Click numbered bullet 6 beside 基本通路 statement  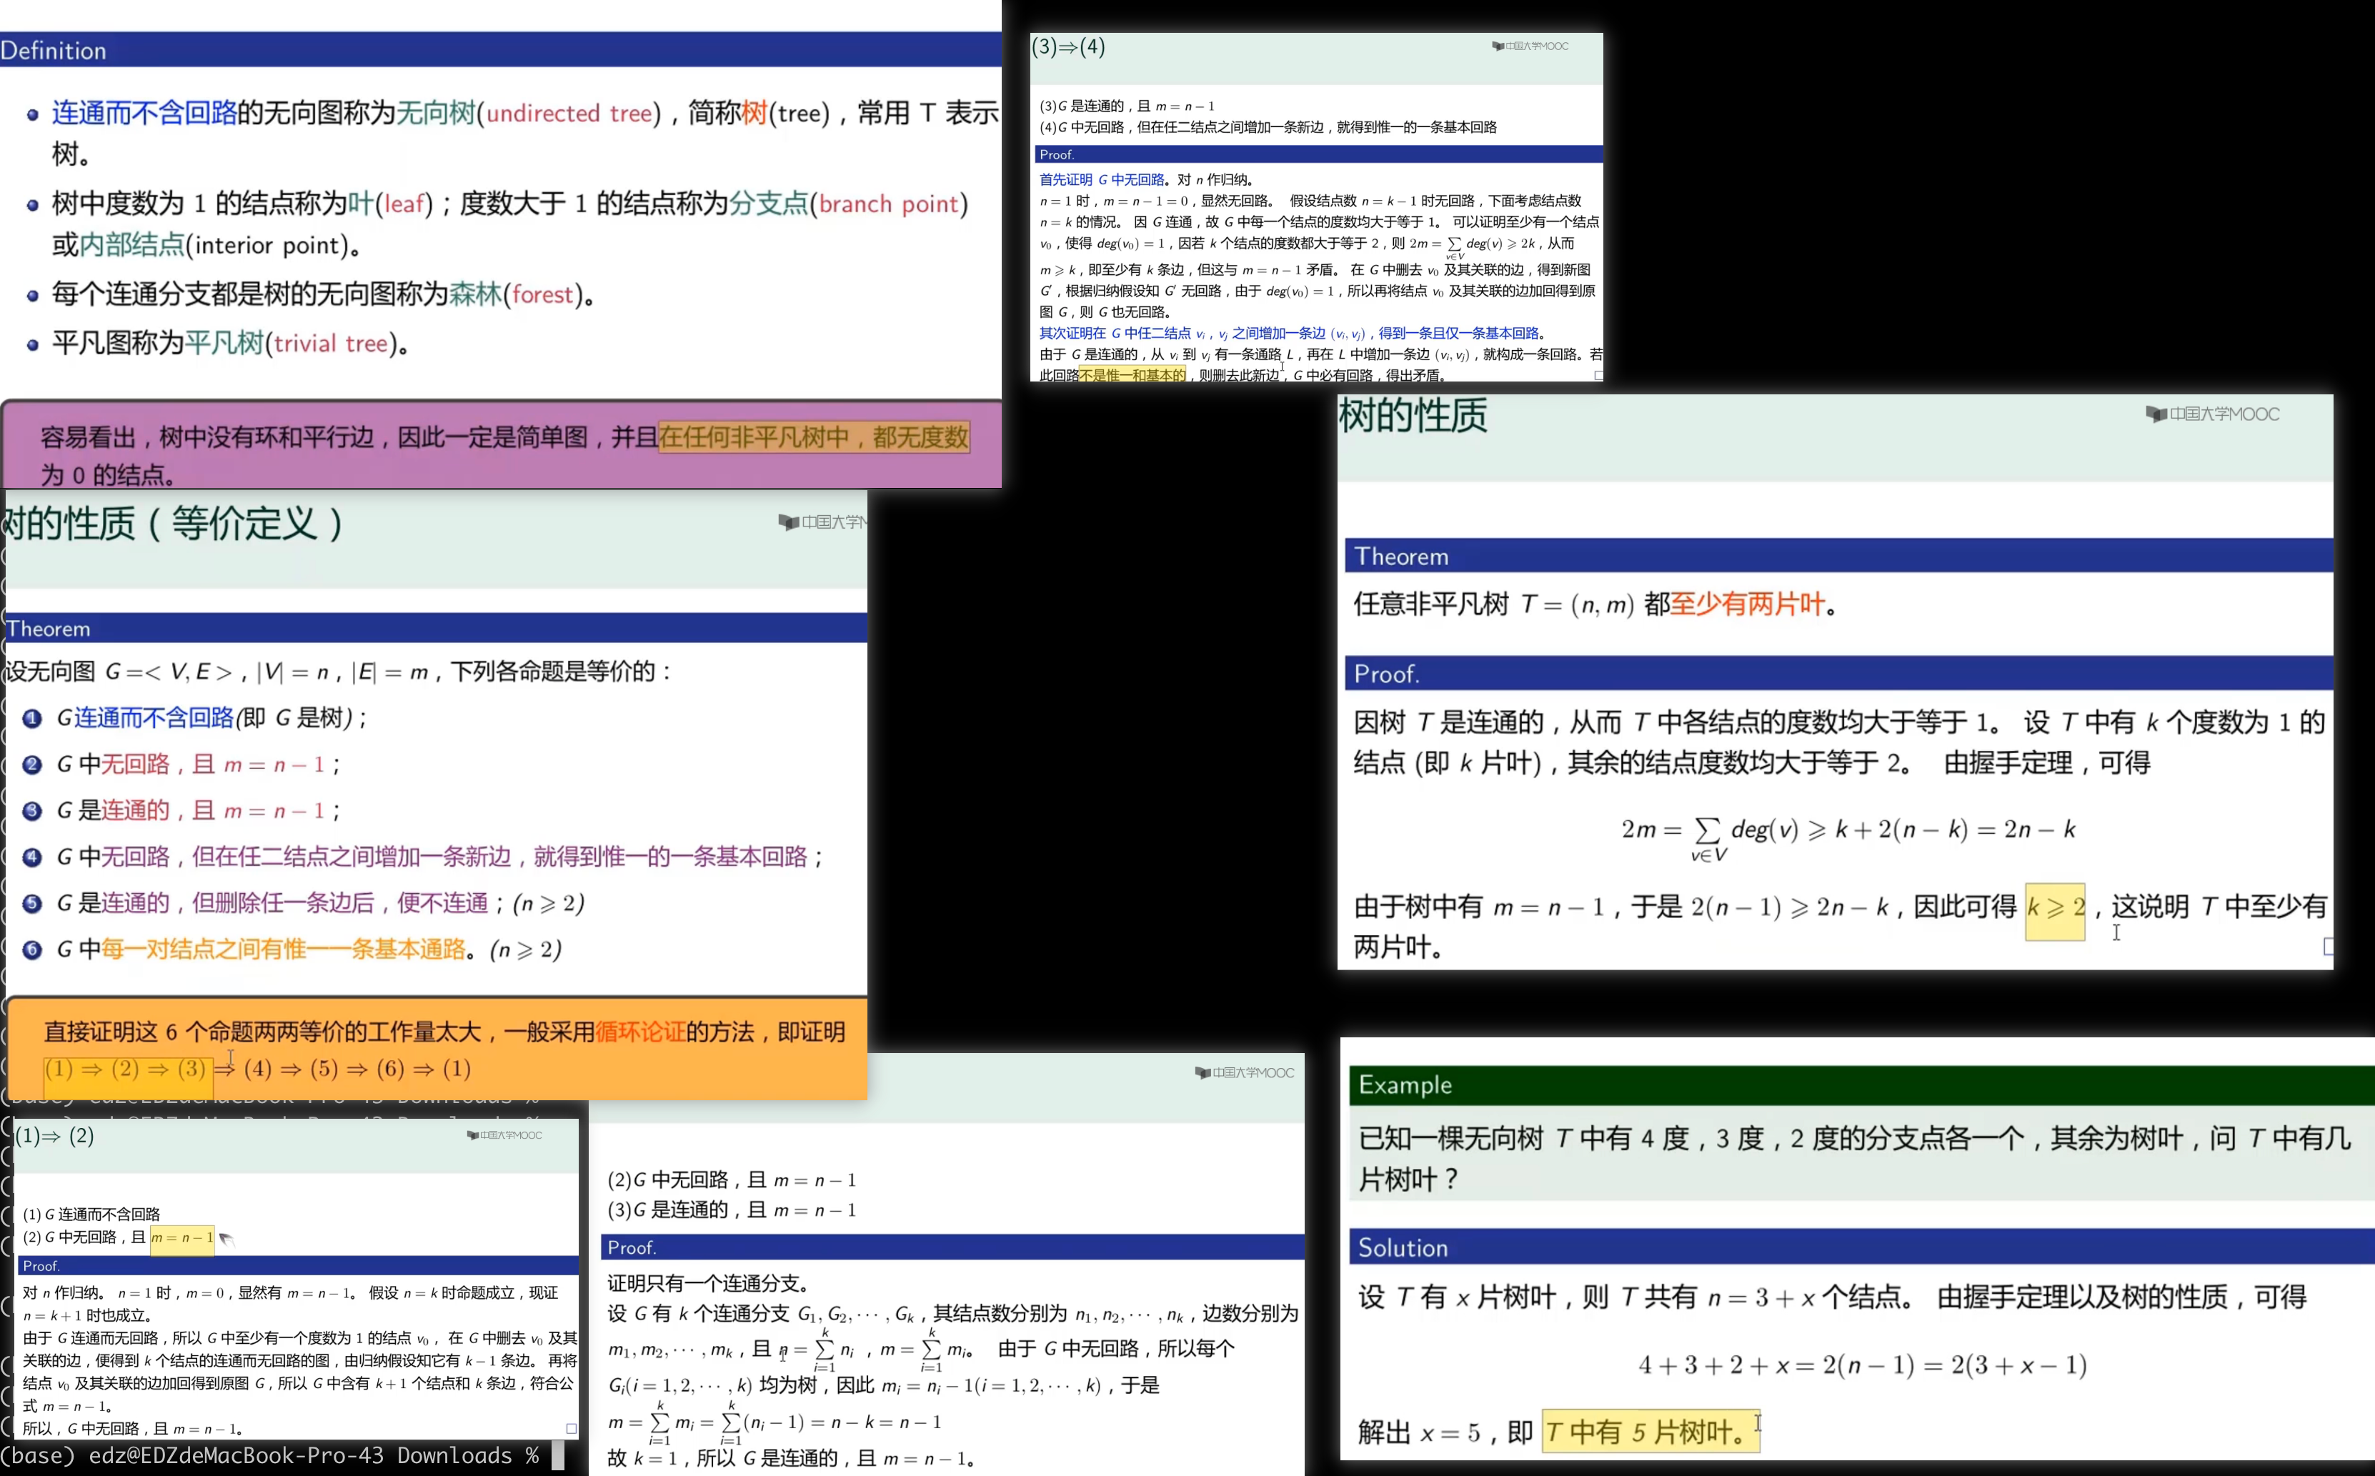(32, 950)
